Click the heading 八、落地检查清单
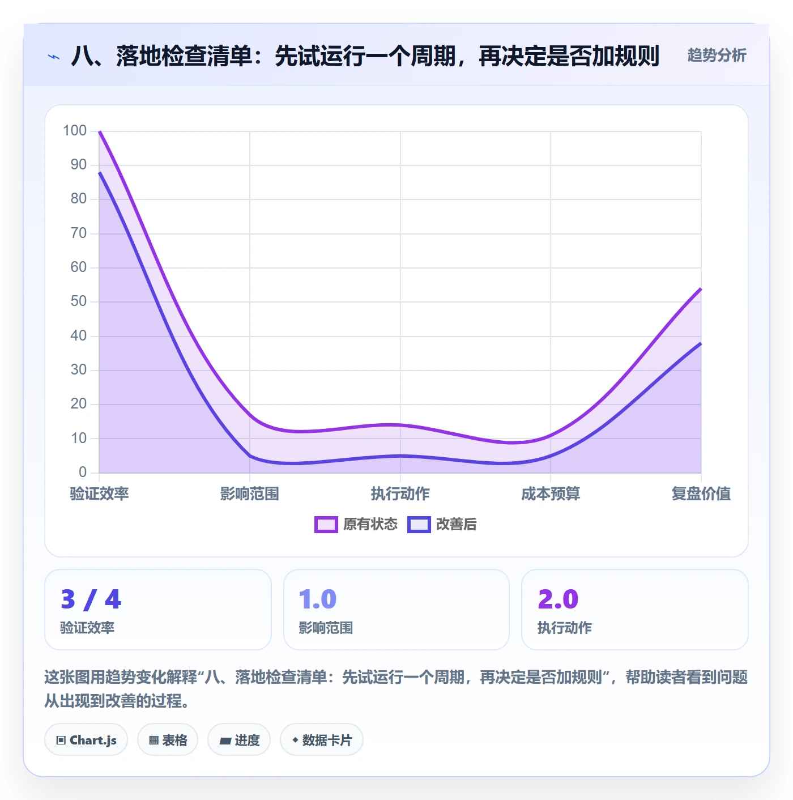 coord(365,56)
